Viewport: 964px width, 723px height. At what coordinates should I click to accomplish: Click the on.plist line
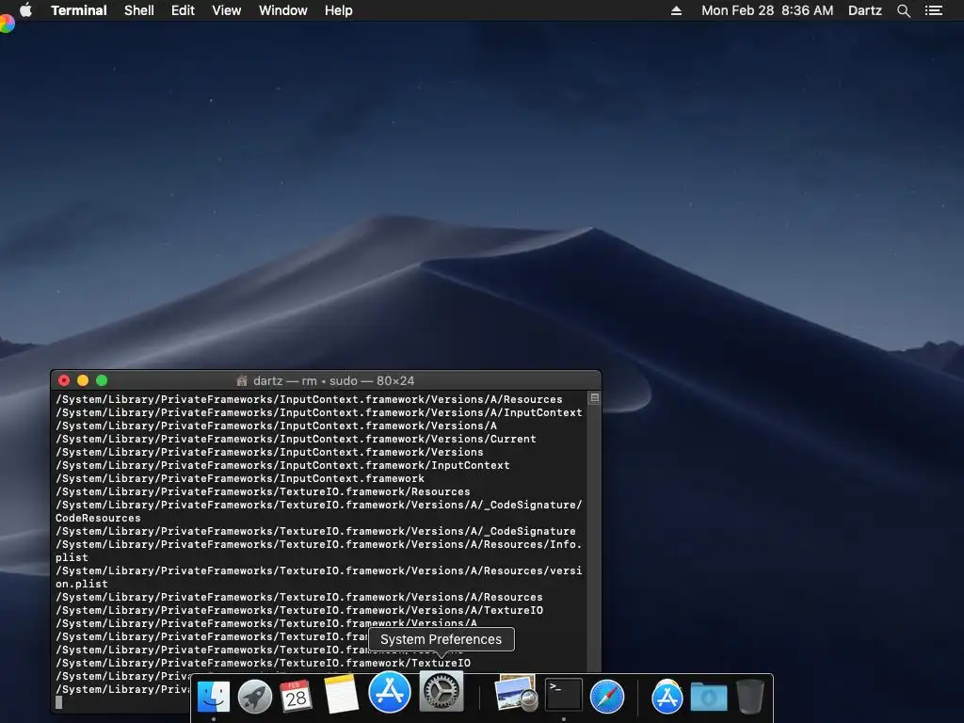[x=82, y=584]
